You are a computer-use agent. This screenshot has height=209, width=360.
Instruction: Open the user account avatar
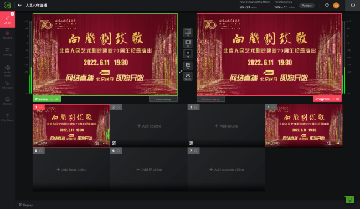[x=336, y=6]
